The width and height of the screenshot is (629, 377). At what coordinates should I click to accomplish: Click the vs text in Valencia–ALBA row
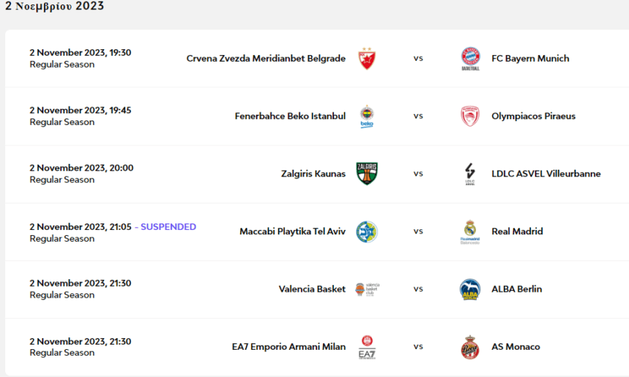point(418,289)
